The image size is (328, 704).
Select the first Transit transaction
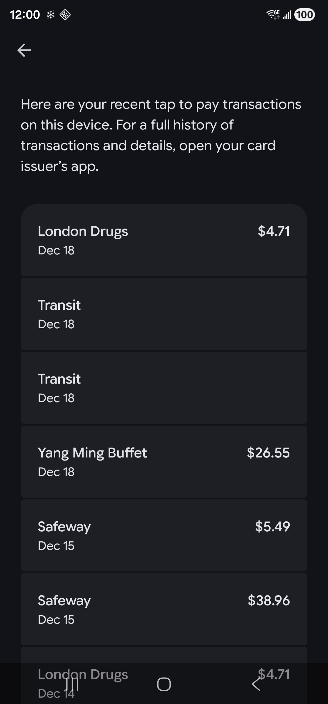pyautogui.click(x=164, y=314)
